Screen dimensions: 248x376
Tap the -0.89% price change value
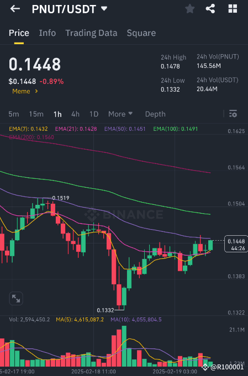(51, 82)
